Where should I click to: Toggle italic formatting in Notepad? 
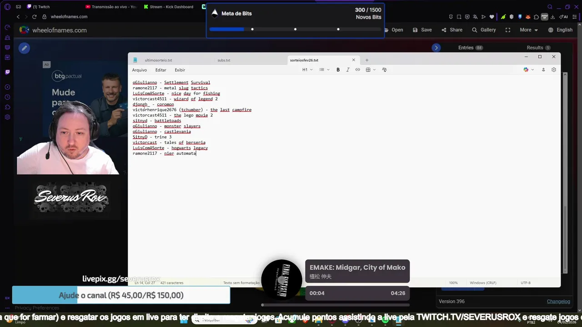click(348, 69)
